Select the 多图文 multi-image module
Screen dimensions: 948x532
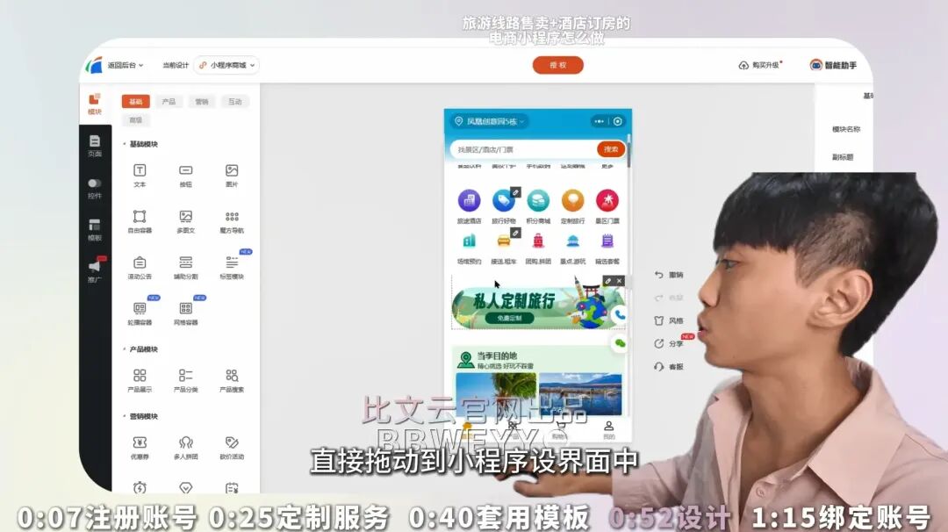[x=185, y=221]
